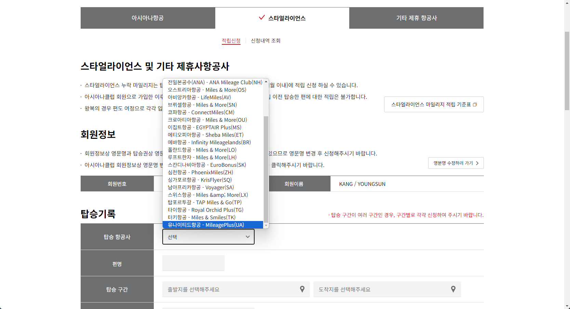Select 브뤼셀항공 - Miles & More(SN)
570x309 pixels.
click(x=213, y=105)
